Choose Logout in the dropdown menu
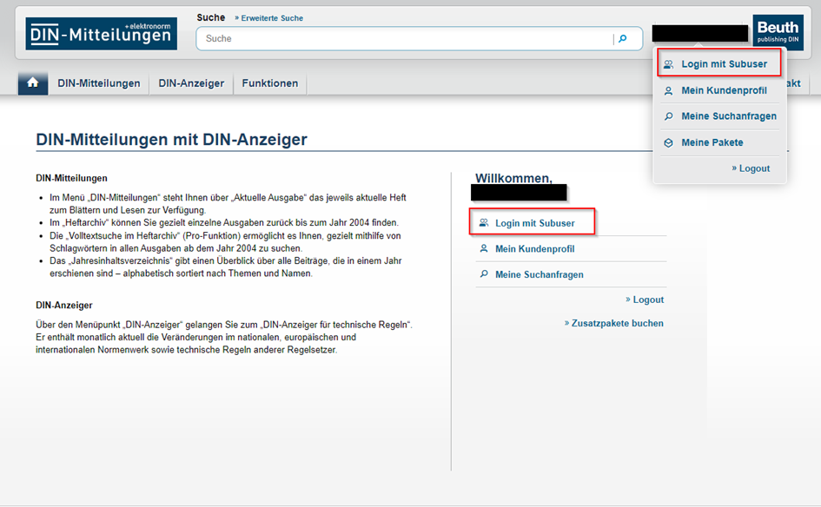The width and height of the screenshot is (821, 507). click(753, 168)
